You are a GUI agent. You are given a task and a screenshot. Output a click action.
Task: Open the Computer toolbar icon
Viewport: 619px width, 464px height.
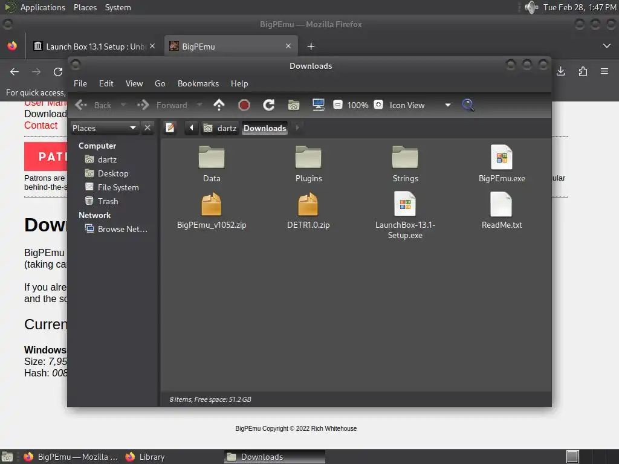coord(319,105)
